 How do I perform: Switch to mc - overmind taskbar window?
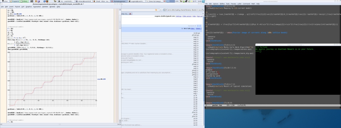66,1
